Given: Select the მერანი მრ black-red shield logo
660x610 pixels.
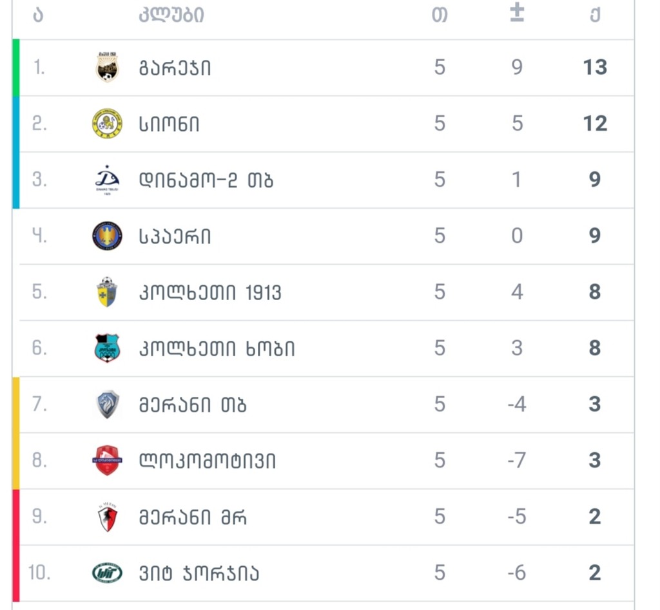Looking at the screenshot, I should click(108, 517).
